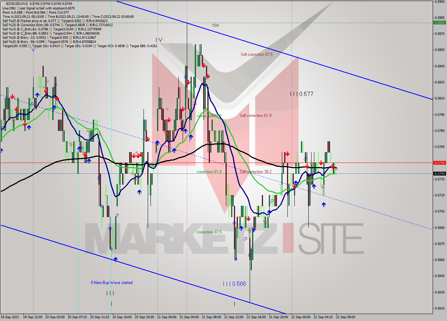The height and width of the screenshot is (321, 447).
Task: Click 0.5630 on the price axis
Action: pyautogui.click(x=439, y=292)
